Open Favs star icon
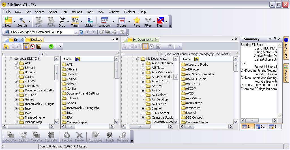This screenshot has width=290, height=150. (137, 20)
